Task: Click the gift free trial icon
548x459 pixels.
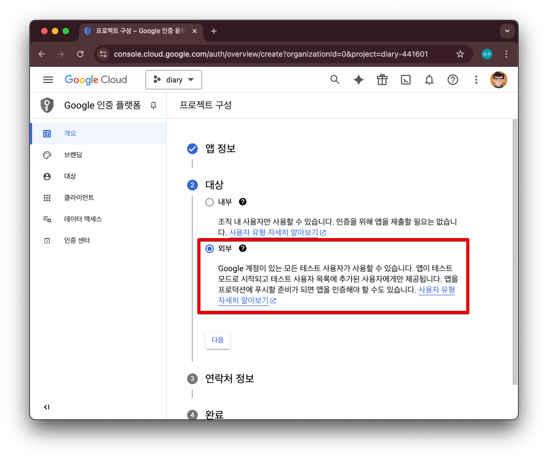Action: click(382, 80)
